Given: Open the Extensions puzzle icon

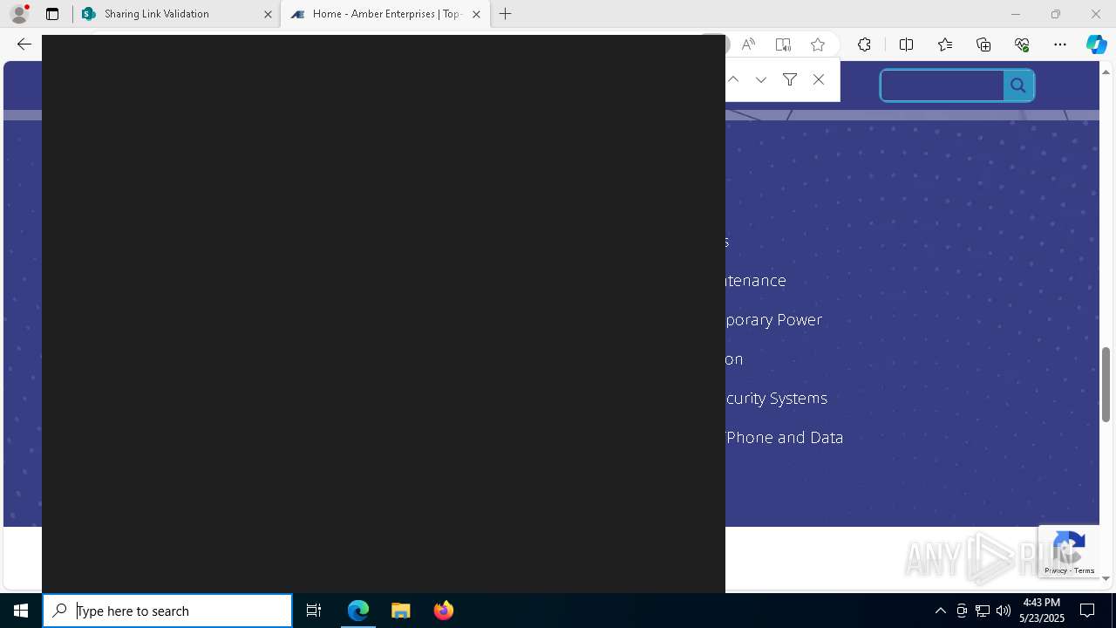Looking at the screenshot, I should (x=864, y=44).
